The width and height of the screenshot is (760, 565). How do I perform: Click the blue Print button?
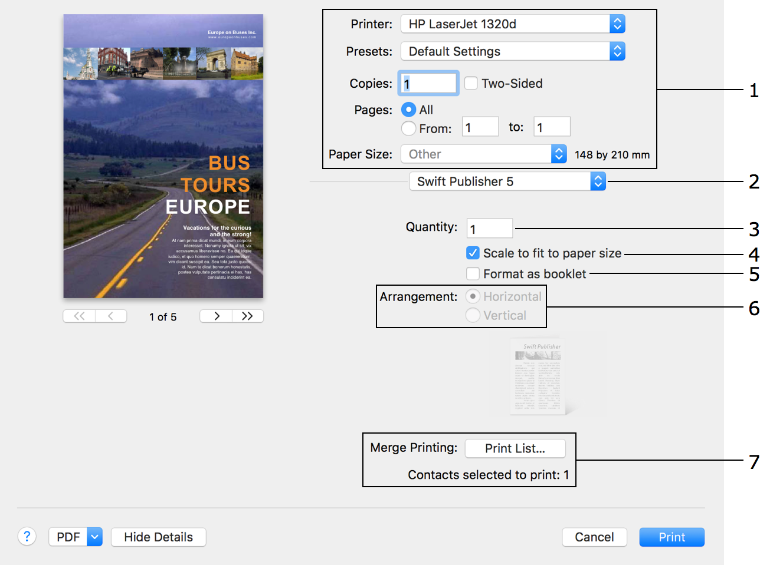click(x=671, y=537)
